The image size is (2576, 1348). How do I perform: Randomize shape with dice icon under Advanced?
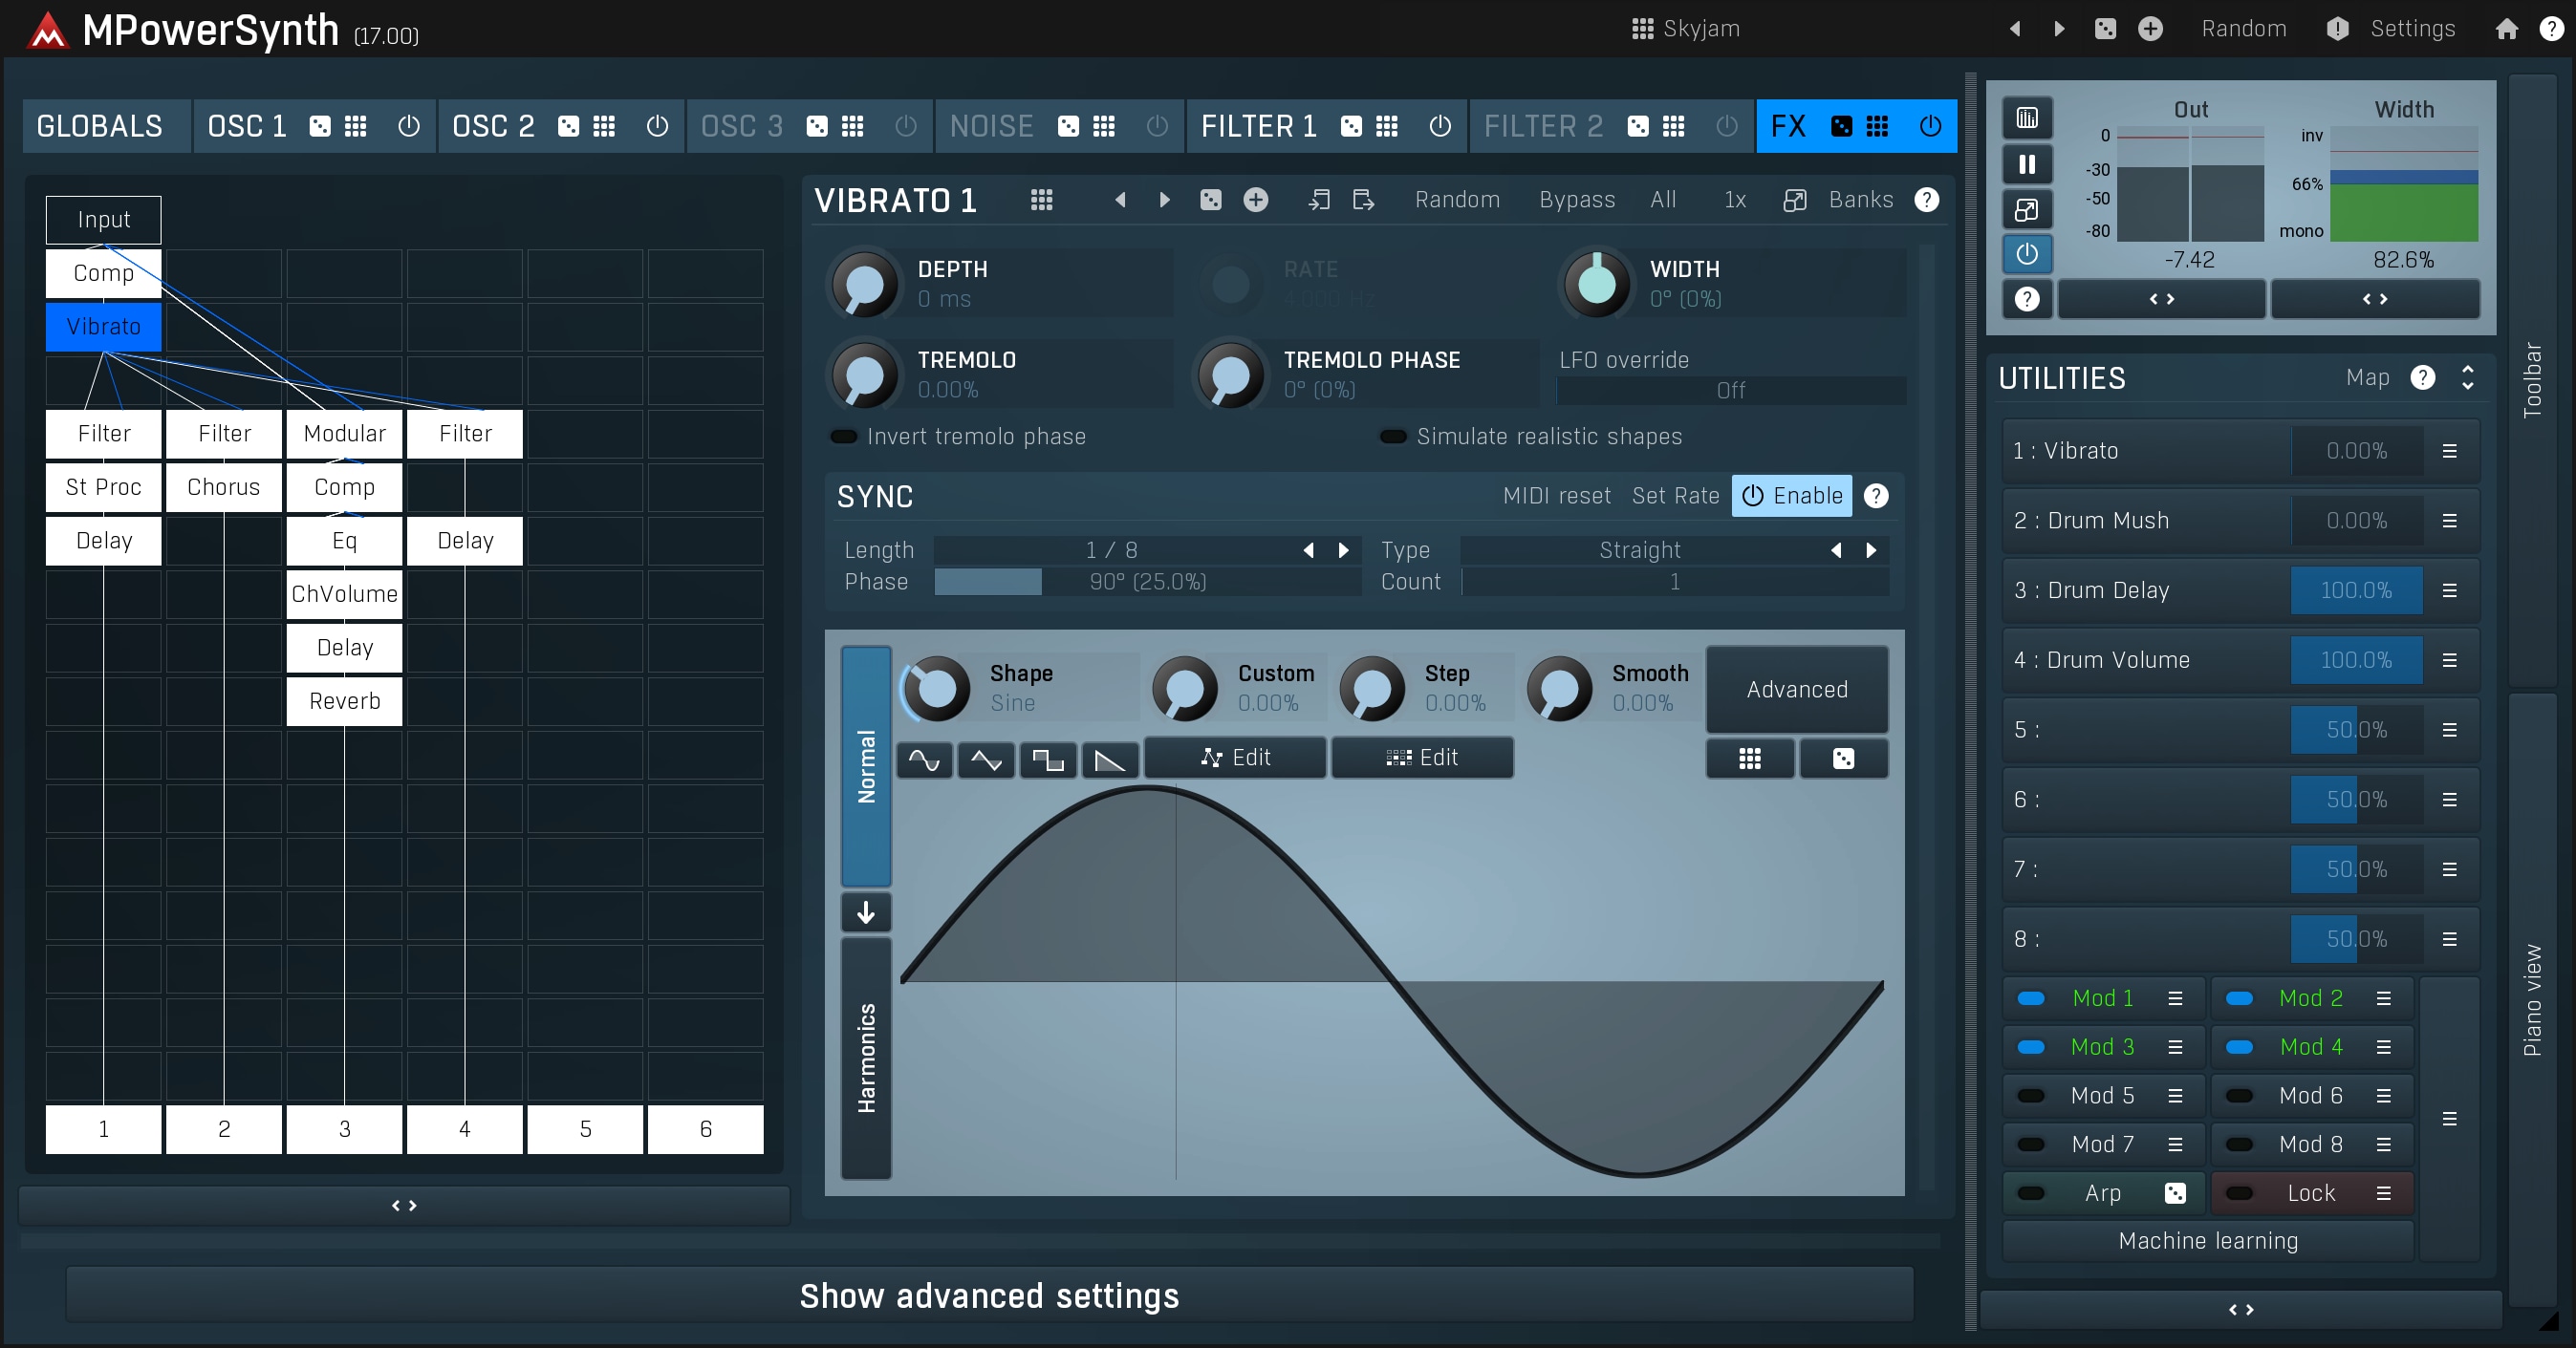click(x=1843, y=760)
